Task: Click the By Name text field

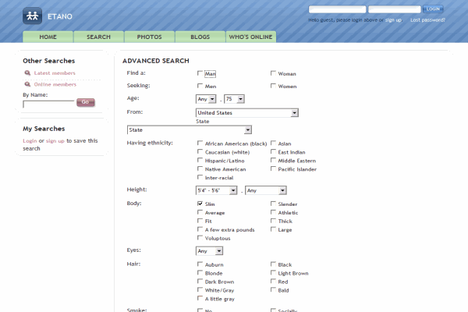Action: [x=48, y=104]
